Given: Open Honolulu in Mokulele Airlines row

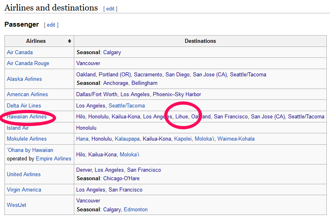Looking at the screenshot, I should (102, 139).
